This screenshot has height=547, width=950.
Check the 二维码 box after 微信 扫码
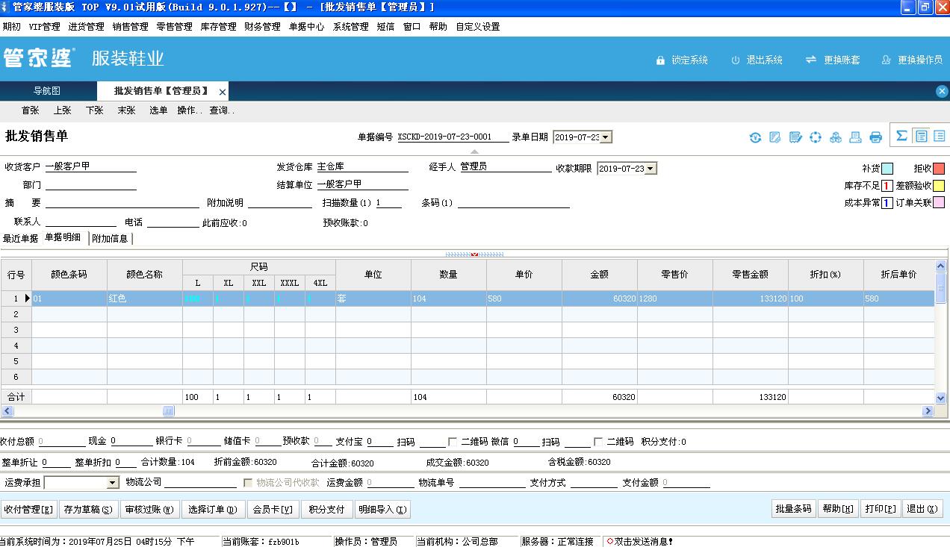(x=598, y=442)
